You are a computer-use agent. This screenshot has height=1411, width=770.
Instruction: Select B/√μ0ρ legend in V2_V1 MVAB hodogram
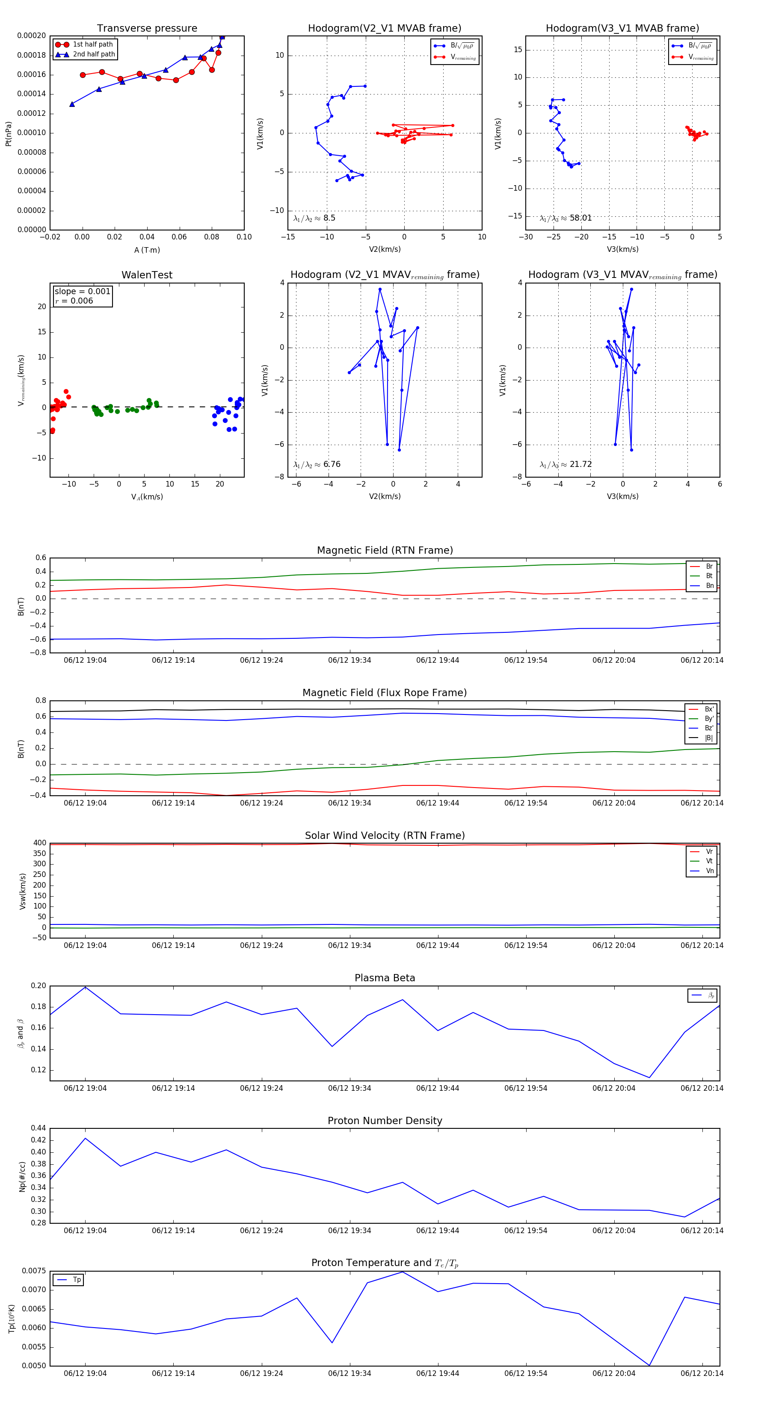tap(455, 45)
